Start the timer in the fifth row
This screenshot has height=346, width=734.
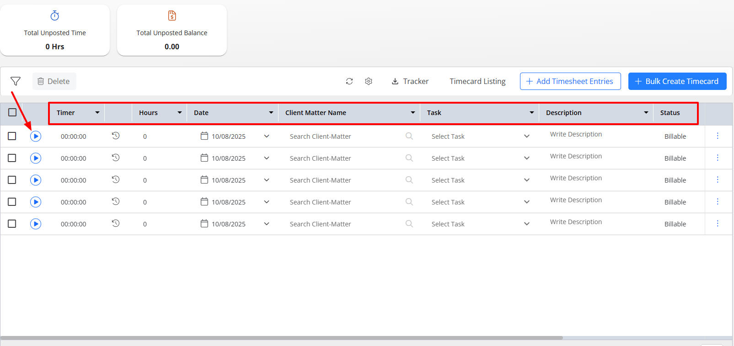click(x=36, y=224)
